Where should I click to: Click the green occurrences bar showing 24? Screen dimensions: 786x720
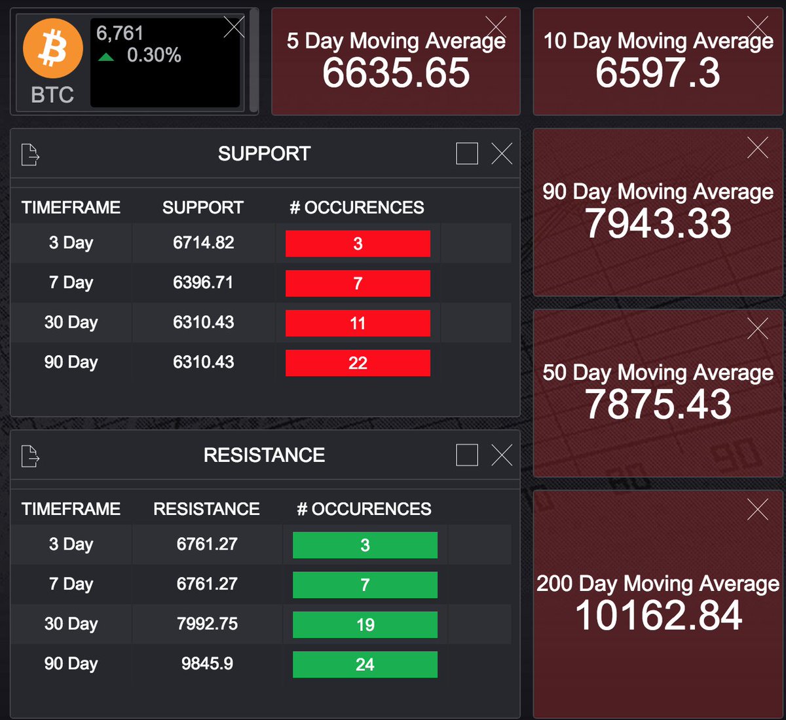tap(365, 664)
